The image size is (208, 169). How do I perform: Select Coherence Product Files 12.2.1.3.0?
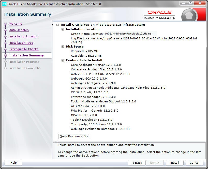96,69
